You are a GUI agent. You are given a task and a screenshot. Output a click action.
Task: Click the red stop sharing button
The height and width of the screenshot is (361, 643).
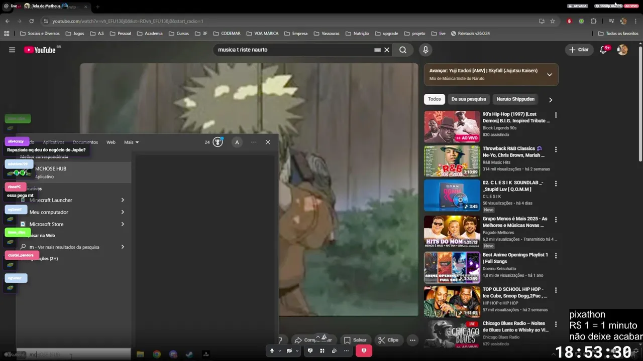[x=364, y=351]
